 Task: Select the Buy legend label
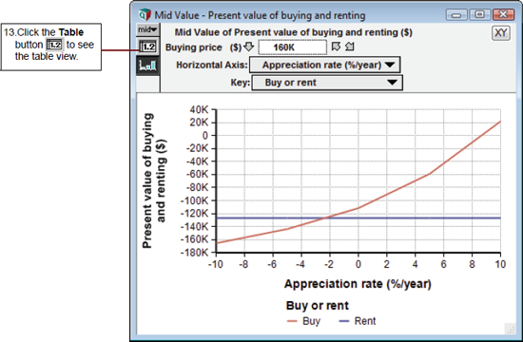pyautogui.click(x=311, y=321)
